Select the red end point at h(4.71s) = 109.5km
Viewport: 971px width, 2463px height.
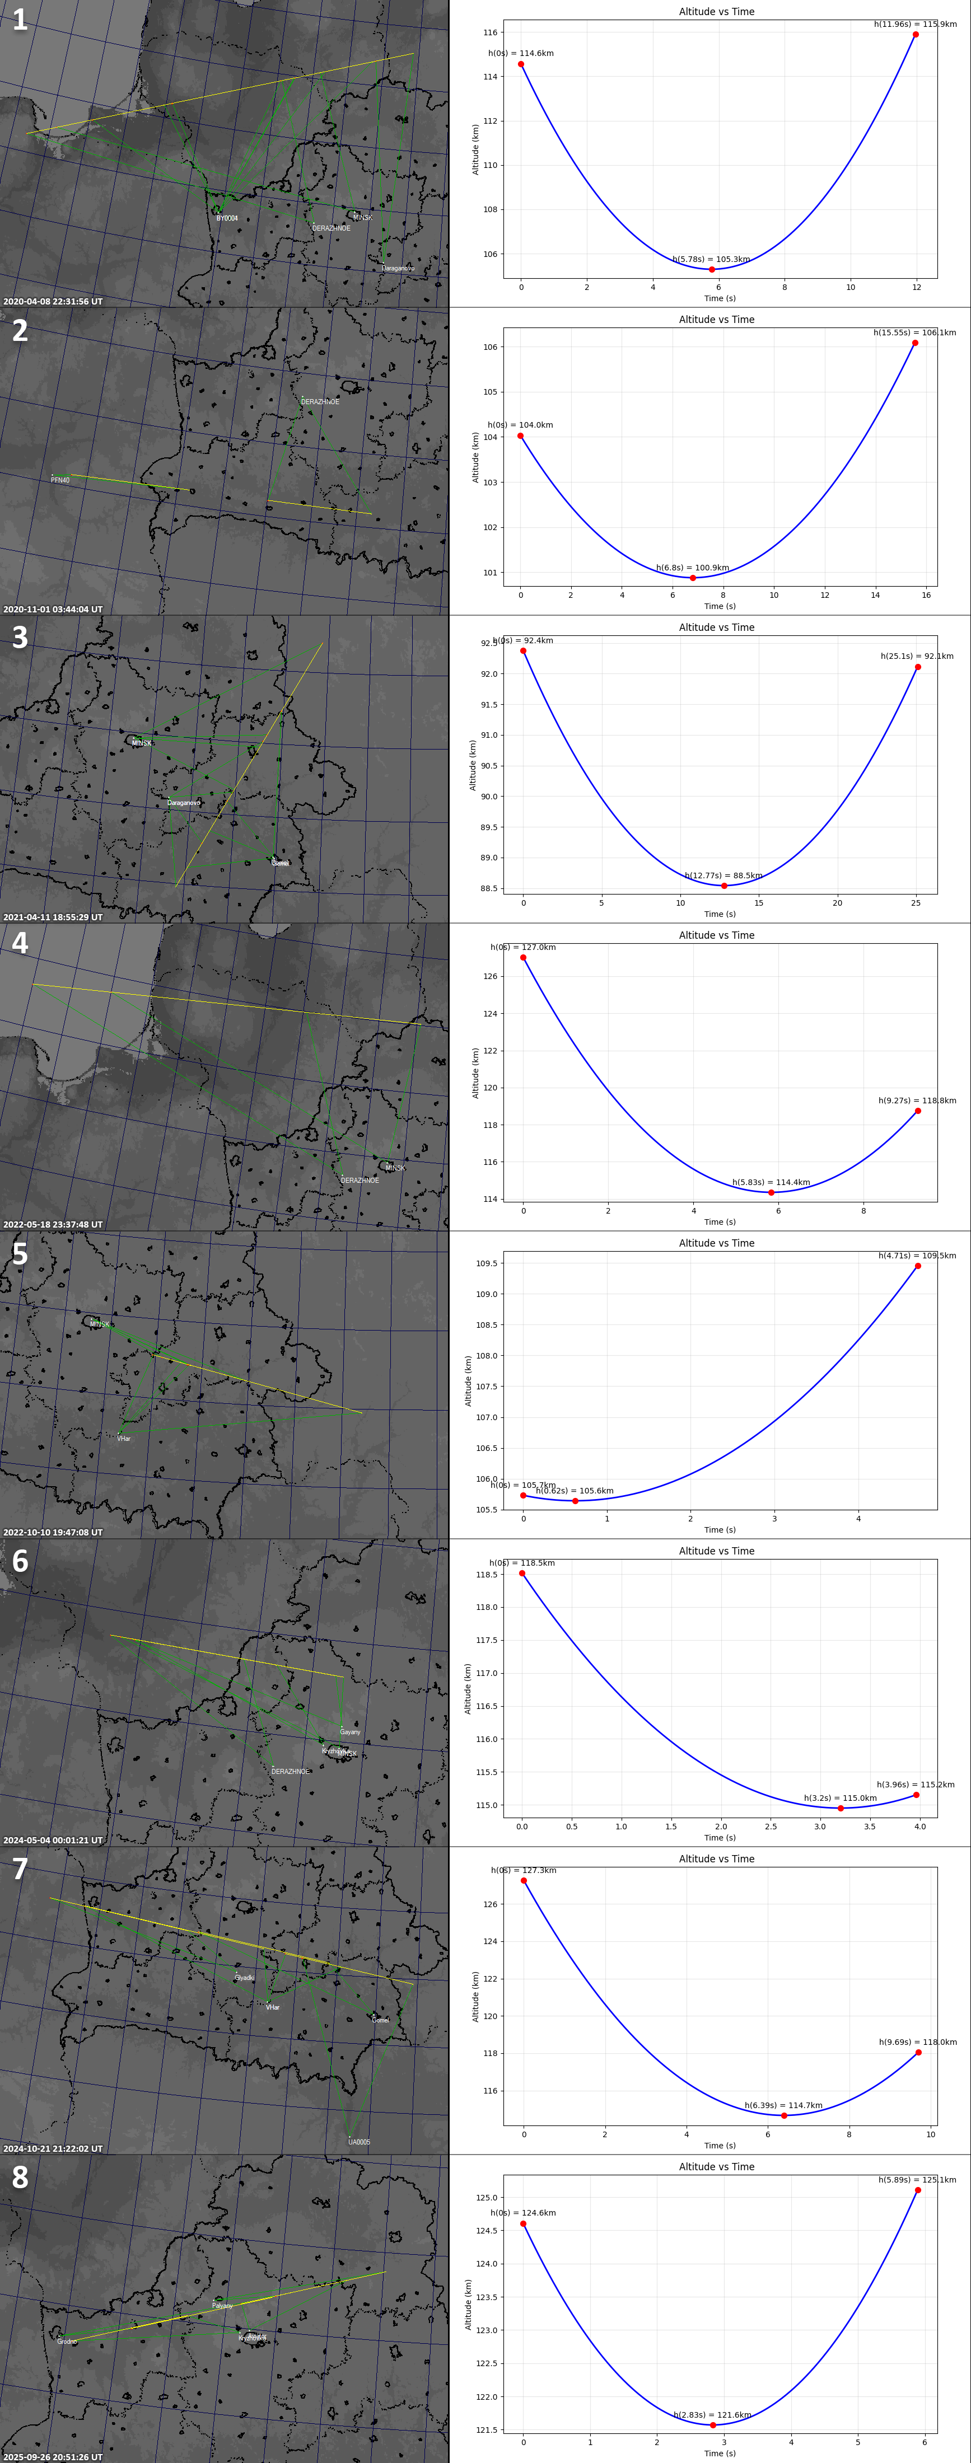click(x=917, y=1266)
